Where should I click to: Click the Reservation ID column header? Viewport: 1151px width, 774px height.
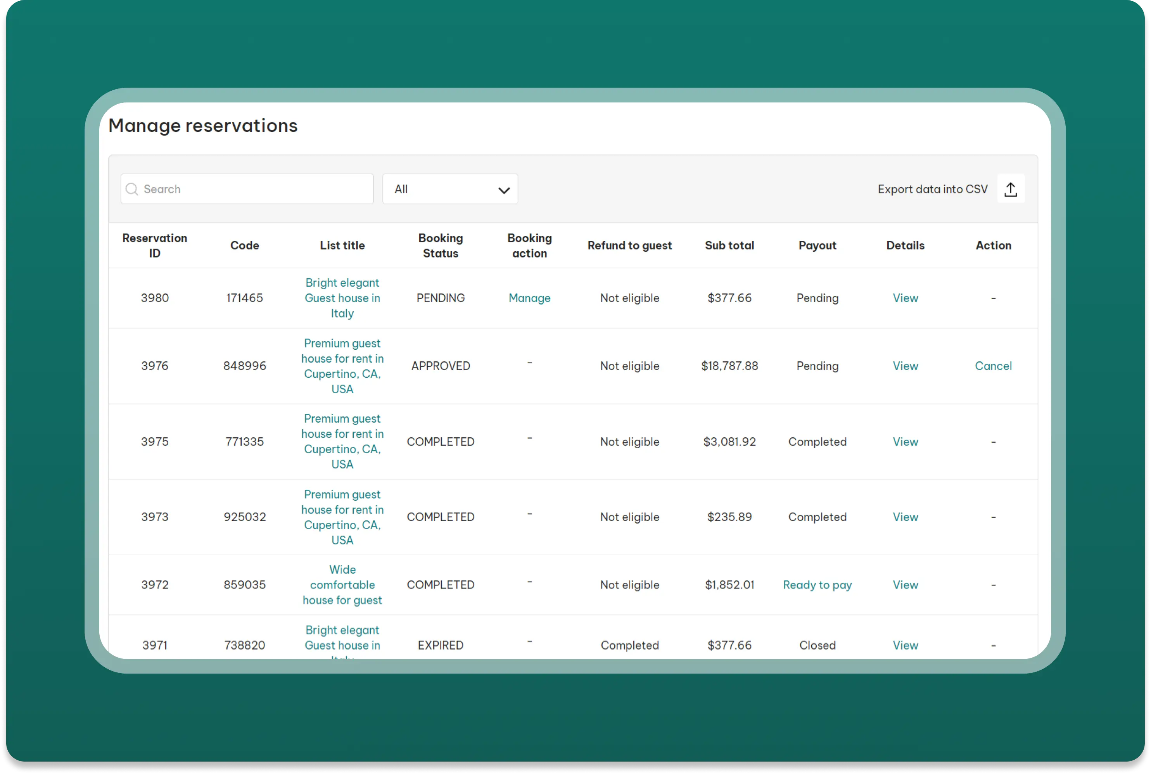(x=154, y=245)
